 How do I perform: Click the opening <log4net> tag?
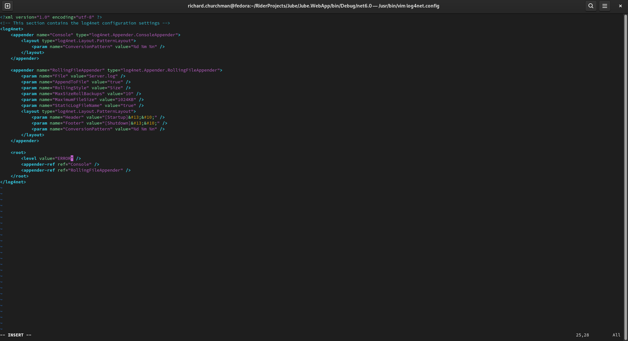click(12, 29)
